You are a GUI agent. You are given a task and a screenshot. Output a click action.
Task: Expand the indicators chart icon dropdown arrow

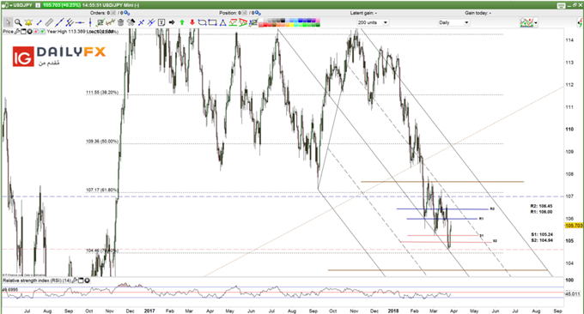536,22
